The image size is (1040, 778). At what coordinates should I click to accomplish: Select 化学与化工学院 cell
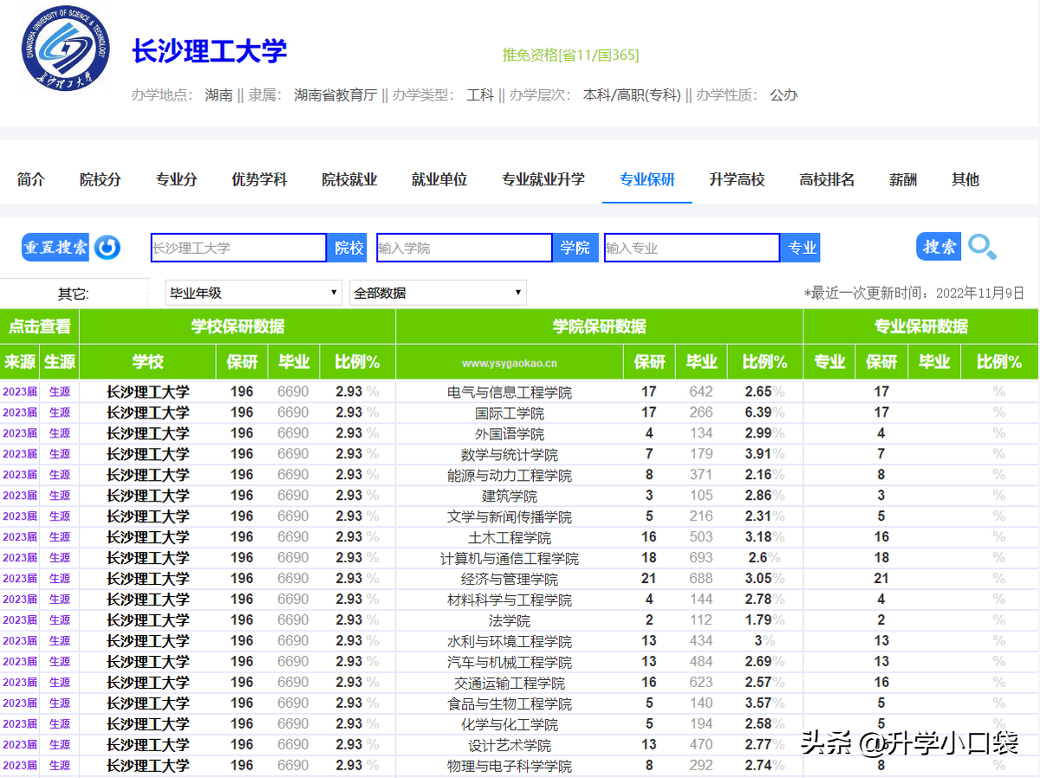pos(510,725)
